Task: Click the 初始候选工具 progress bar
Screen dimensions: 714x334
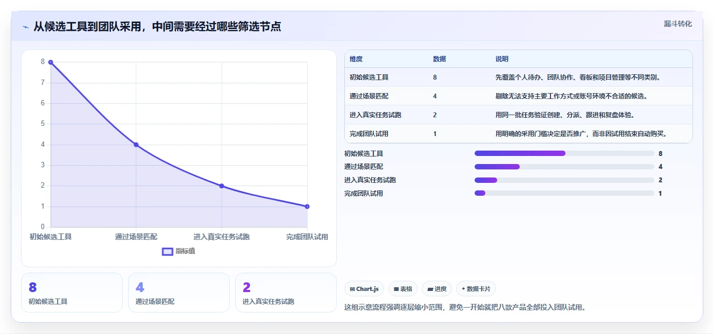Action: coord(564,153)
